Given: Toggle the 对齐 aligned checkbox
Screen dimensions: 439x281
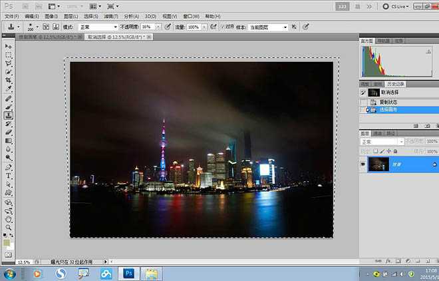Looking at the screenshot, I should (223, 27).
